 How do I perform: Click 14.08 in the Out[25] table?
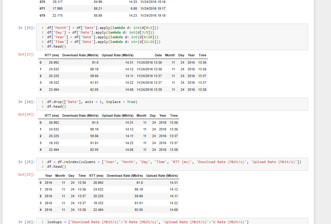click(x=174, y=210)
